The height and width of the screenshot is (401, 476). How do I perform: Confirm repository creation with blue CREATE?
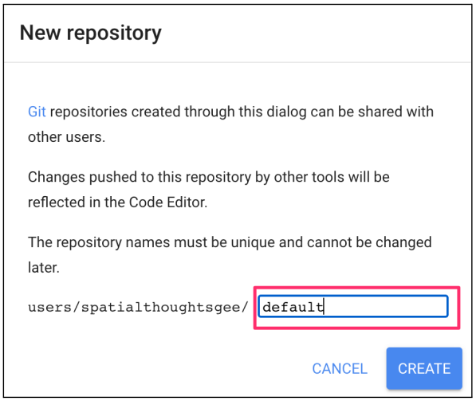click(424, 368)
